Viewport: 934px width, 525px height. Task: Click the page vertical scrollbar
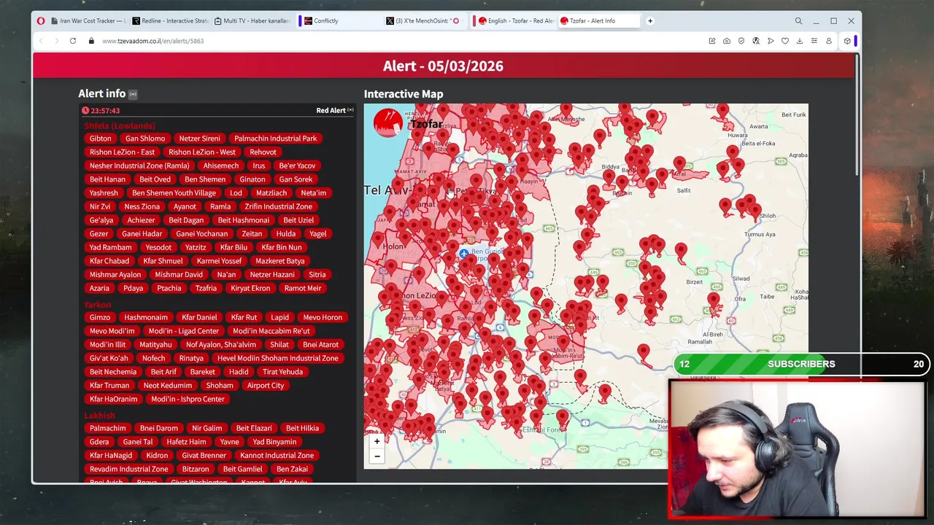[x=856, y=117]
